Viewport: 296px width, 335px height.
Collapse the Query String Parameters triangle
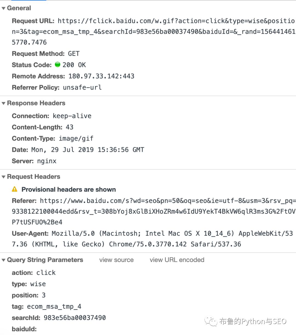tap(4, 260)
